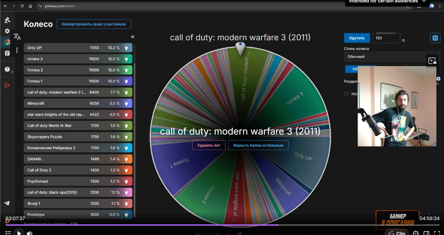The width and height of the screenshot is (444, 235).
Task: Open the three-dot options under translate
Action: point(17,50)
